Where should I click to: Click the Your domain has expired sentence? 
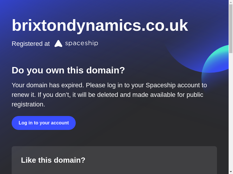[48, 85]
